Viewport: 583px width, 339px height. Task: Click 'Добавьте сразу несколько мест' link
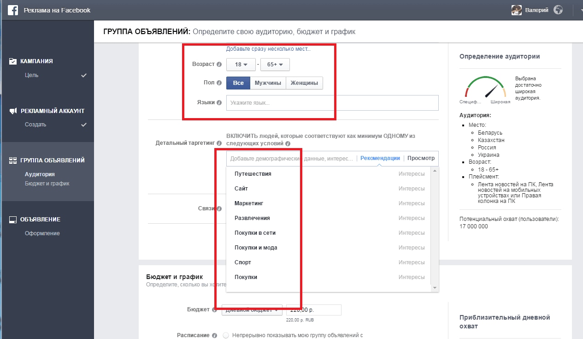pyautogui.click(x=268, y=49)
